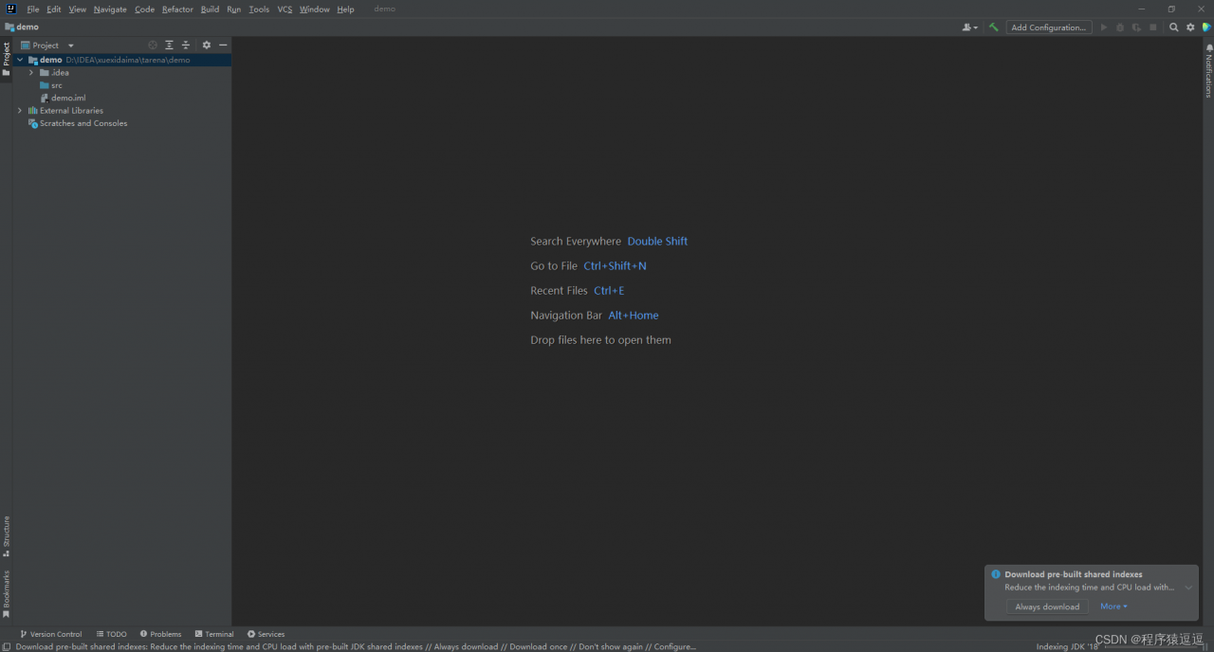Toggle the Structure tool window side tab
This screenshot has height=652, width=1214.
point(6,535)
